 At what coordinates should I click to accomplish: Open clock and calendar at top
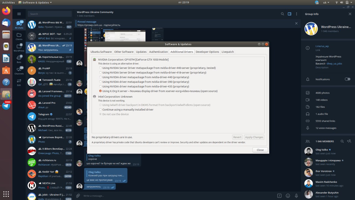184,2
